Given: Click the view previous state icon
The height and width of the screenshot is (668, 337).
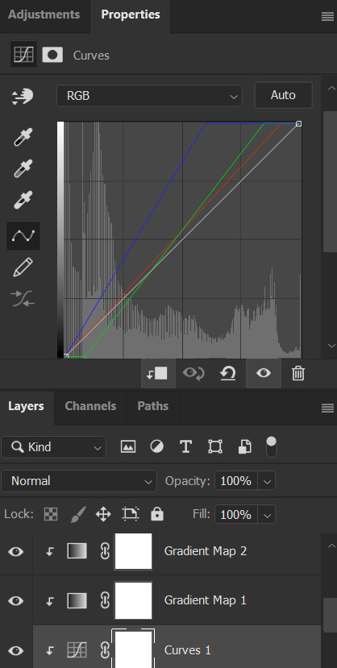Looking at the screenshot, I should [x=193, y=374].
